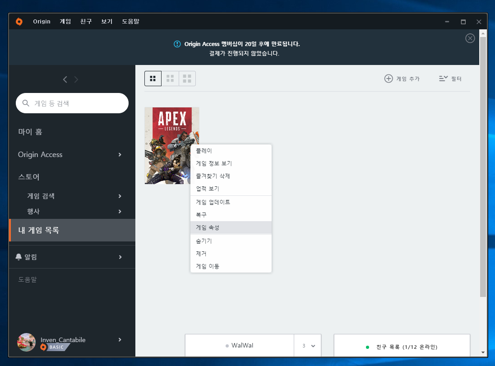Image resolution: width=495 pixels, height=366 pixels.
Task: Expand the Inven_Cantabile profile chevron
Action: click(x=120, y=340)
